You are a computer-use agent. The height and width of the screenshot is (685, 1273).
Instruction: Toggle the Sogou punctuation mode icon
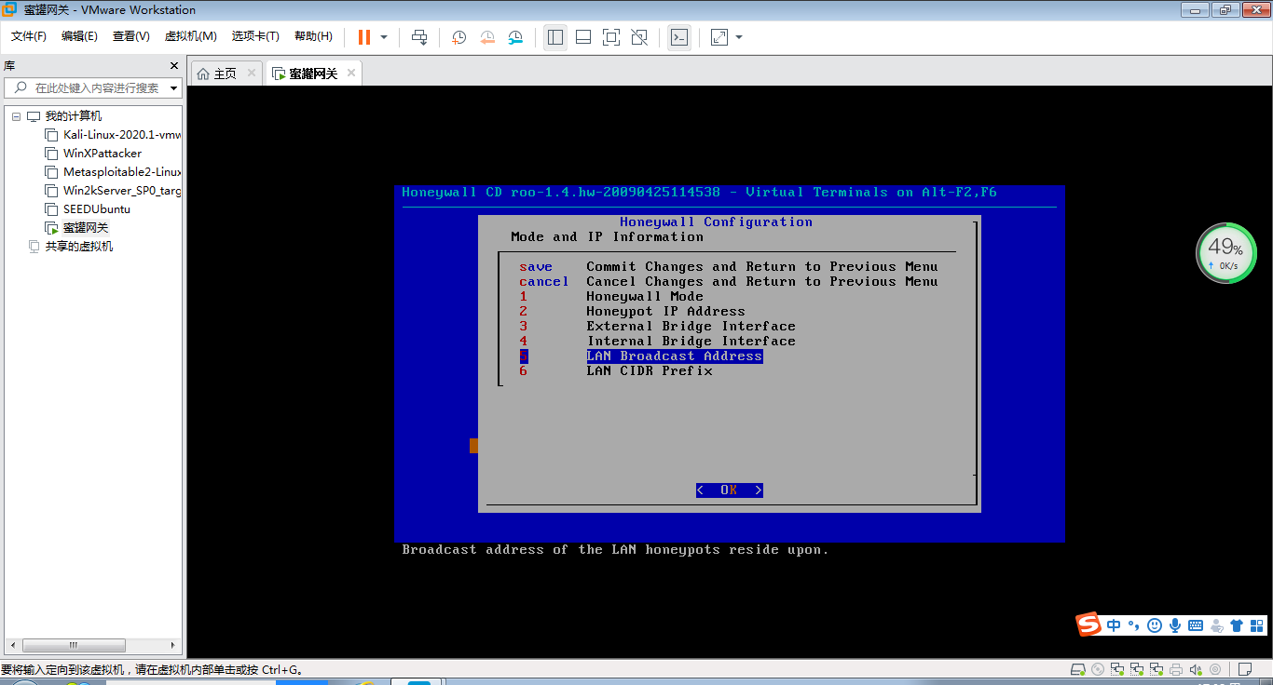(x=1134, y=625)
